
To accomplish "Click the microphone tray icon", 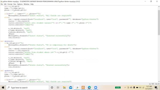I will 134,87.
